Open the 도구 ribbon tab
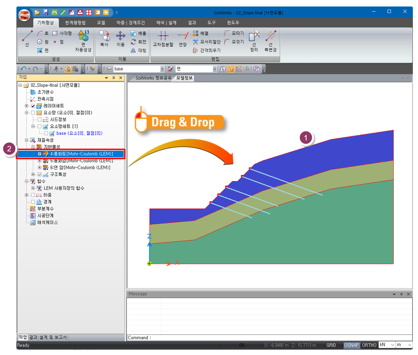This screenshot has width=418, height=355. click(212, 23)
